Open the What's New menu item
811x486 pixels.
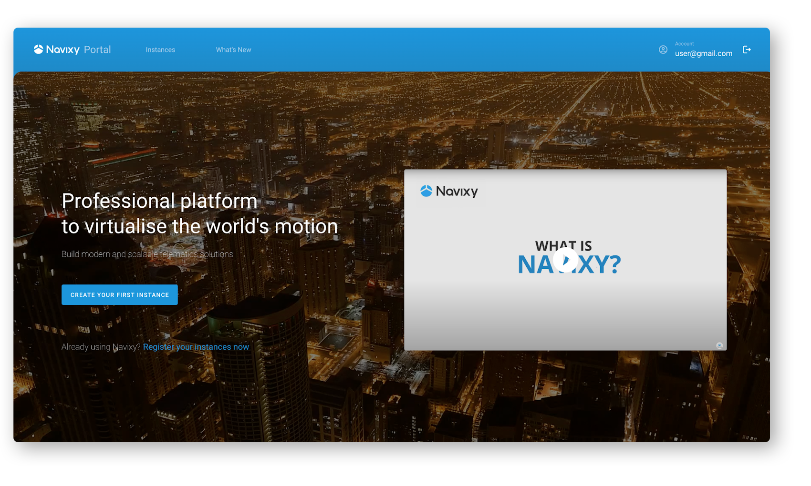pyautogui.click(x=233, y=50)
